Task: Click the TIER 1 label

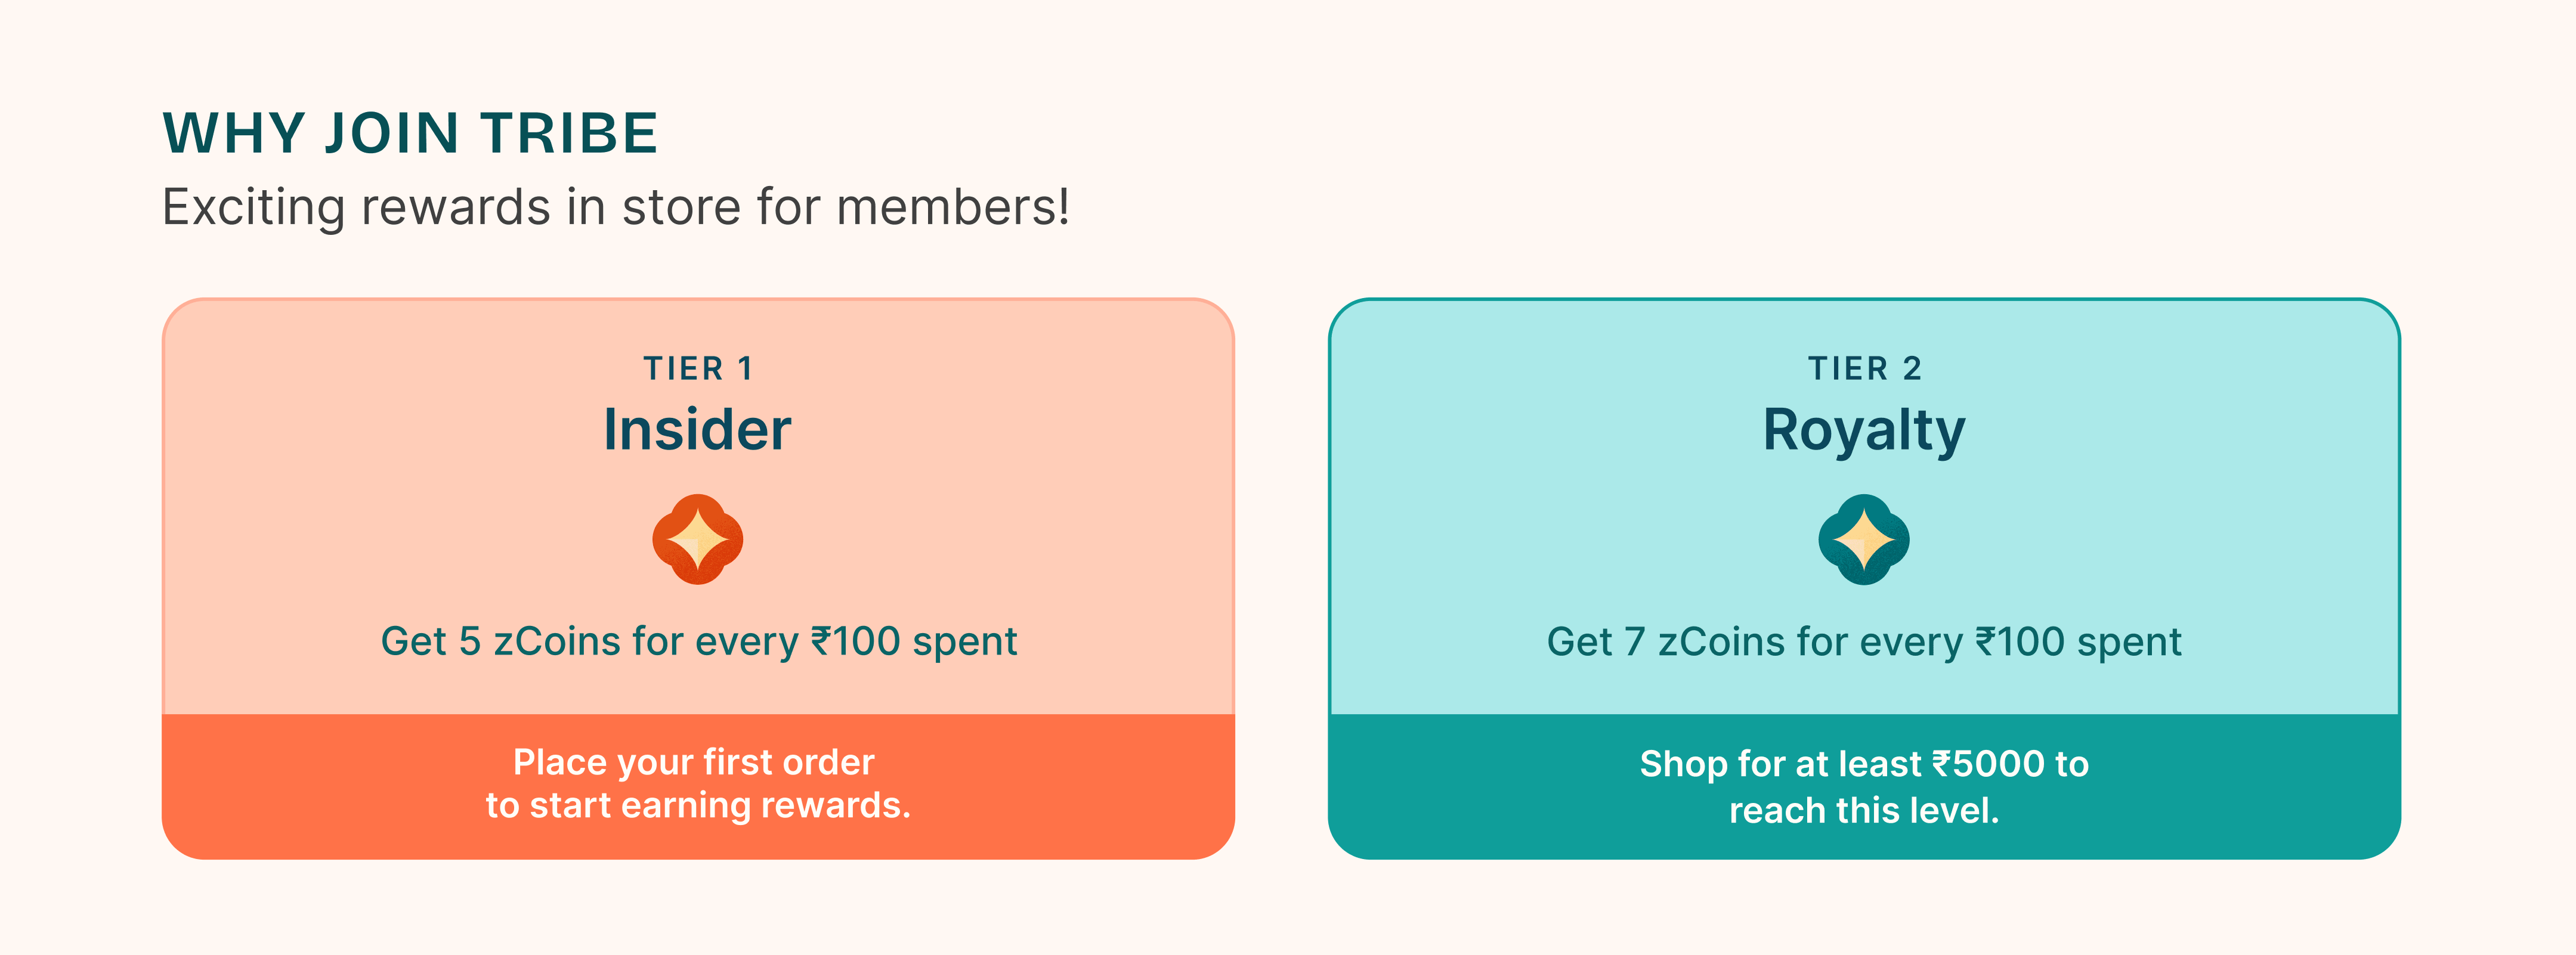Action: [x=698, y=368]
